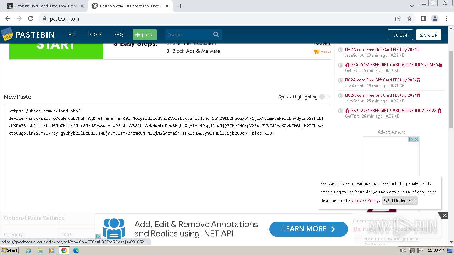Open a new browser tab
The image size is (454, 255).
[x=181, y=6]
